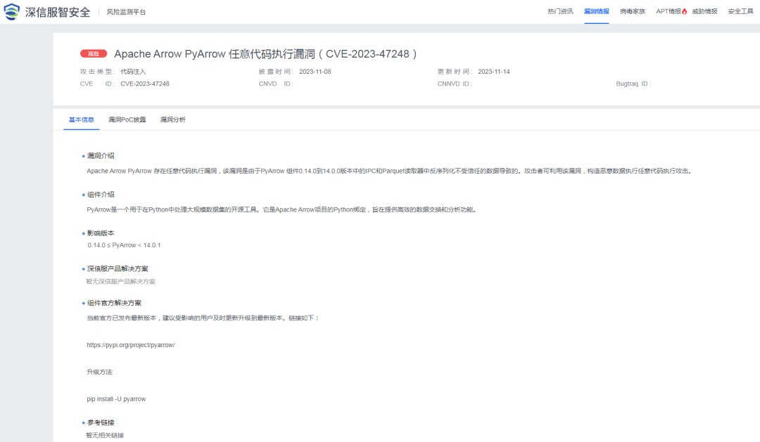This screenshot has width=760, height=442.
Task: Click the 组件介绍 section heading
Action: click(x=101, y=195)
